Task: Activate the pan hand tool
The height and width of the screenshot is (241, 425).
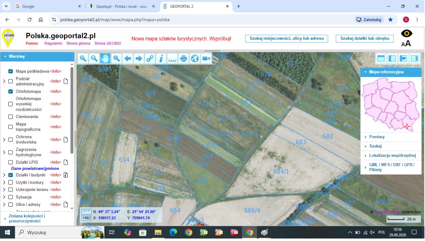Action: [x=105, y=58]
